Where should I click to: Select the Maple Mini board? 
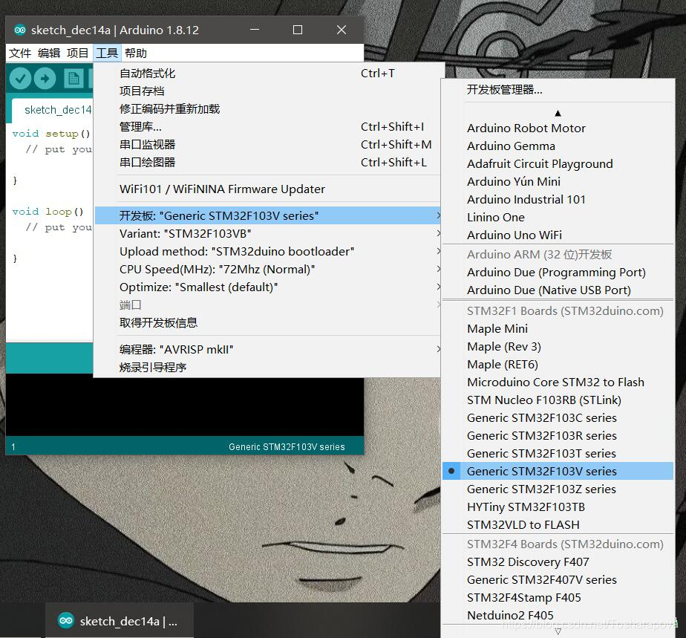pos(497,328)
